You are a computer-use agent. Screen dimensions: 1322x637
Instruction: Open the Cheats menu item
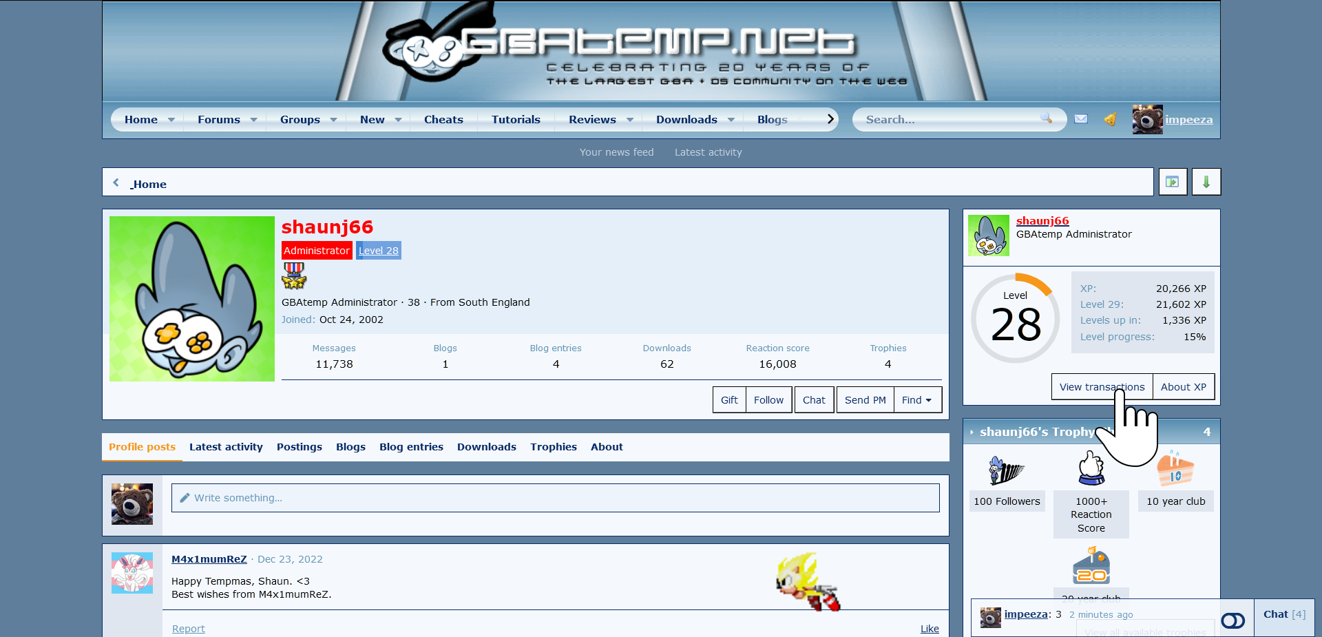[x=443, y=120]
